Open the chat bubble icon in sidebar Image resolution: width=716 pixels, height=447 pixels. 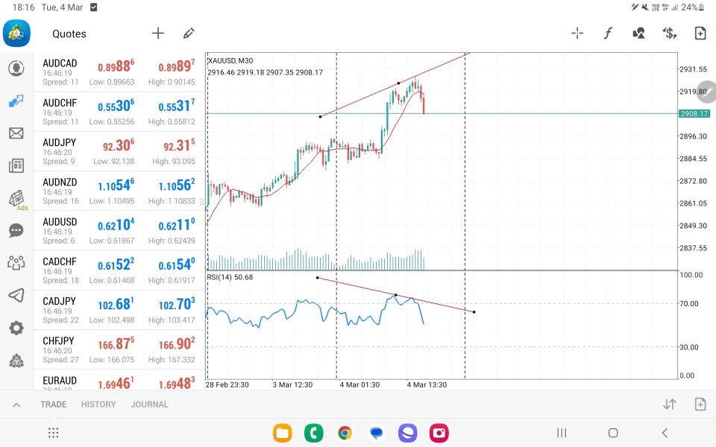coord(16,230)
